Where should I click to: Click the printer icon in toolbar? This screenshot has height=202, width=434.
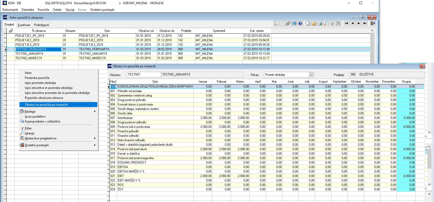coord(320,24)
